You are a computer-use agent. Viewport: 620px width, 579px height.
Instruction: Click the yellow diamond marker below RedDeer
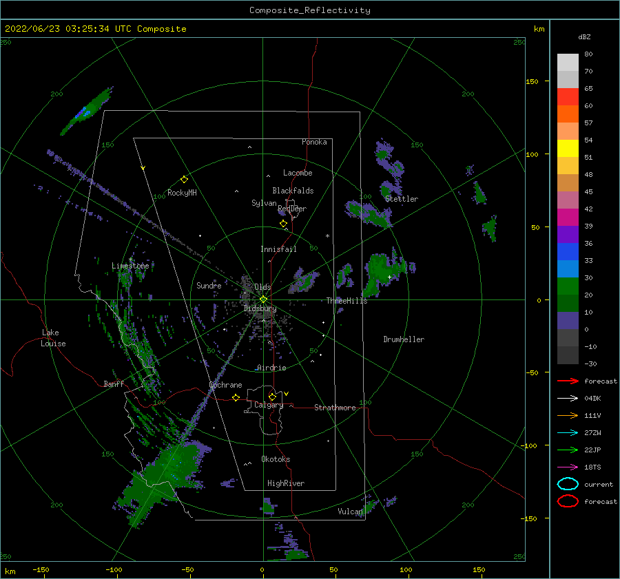coord(284,224)
